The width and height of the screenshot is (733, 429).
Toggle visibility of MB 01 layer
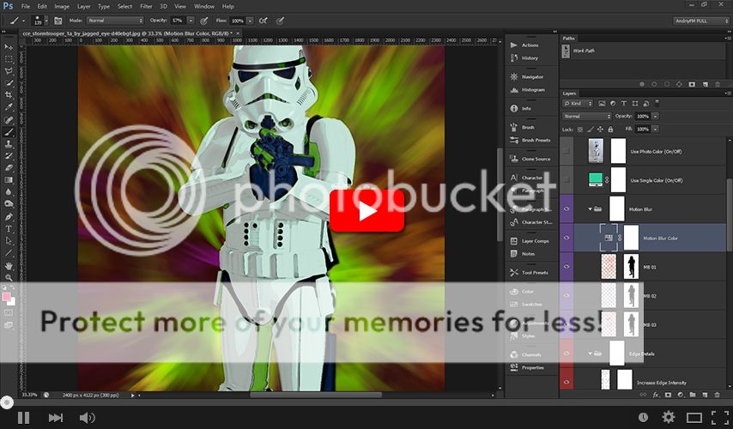click(x=566, y=266)
